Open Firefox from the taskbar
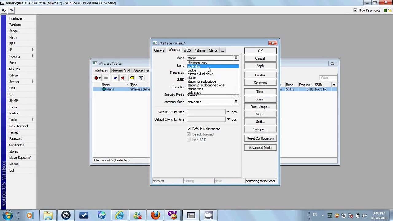This screenshot has height=221, width=393. point(155,215)
